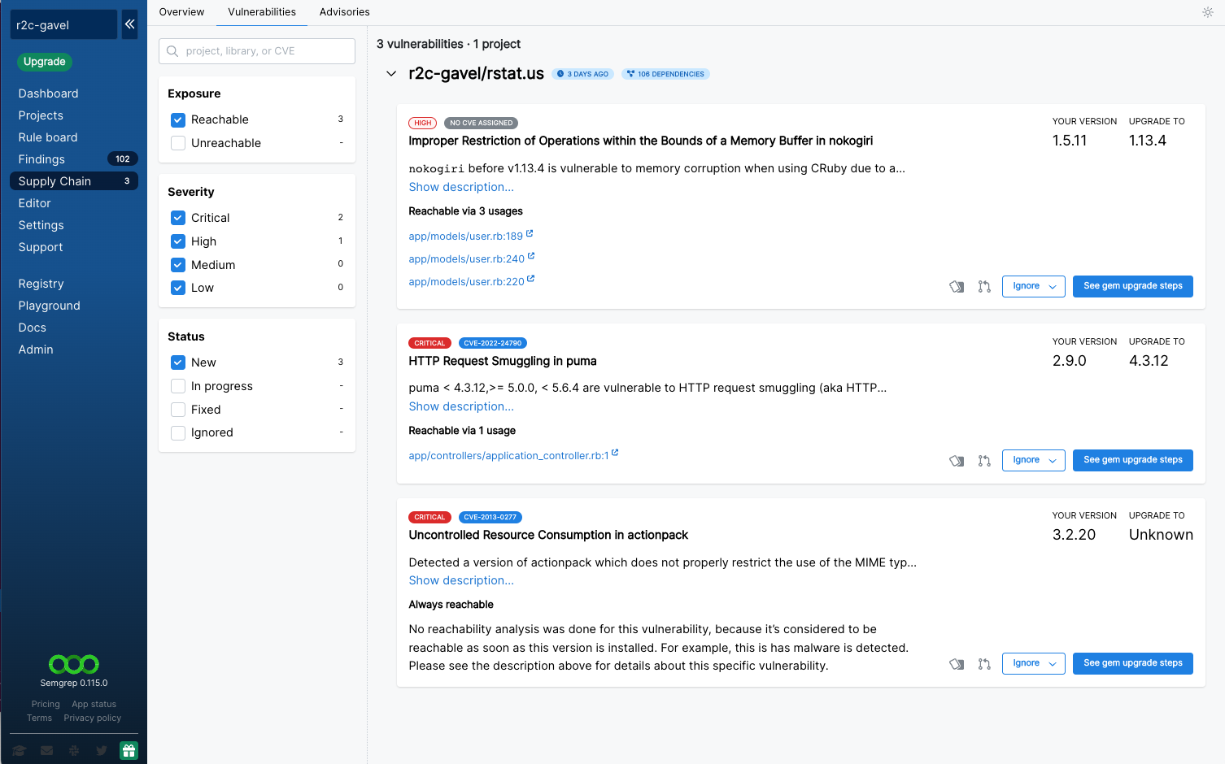Click pull request icon on nokogiri vulnerability
The height and width of the screenshot is (764, 1225).
(x=984, y=286)
